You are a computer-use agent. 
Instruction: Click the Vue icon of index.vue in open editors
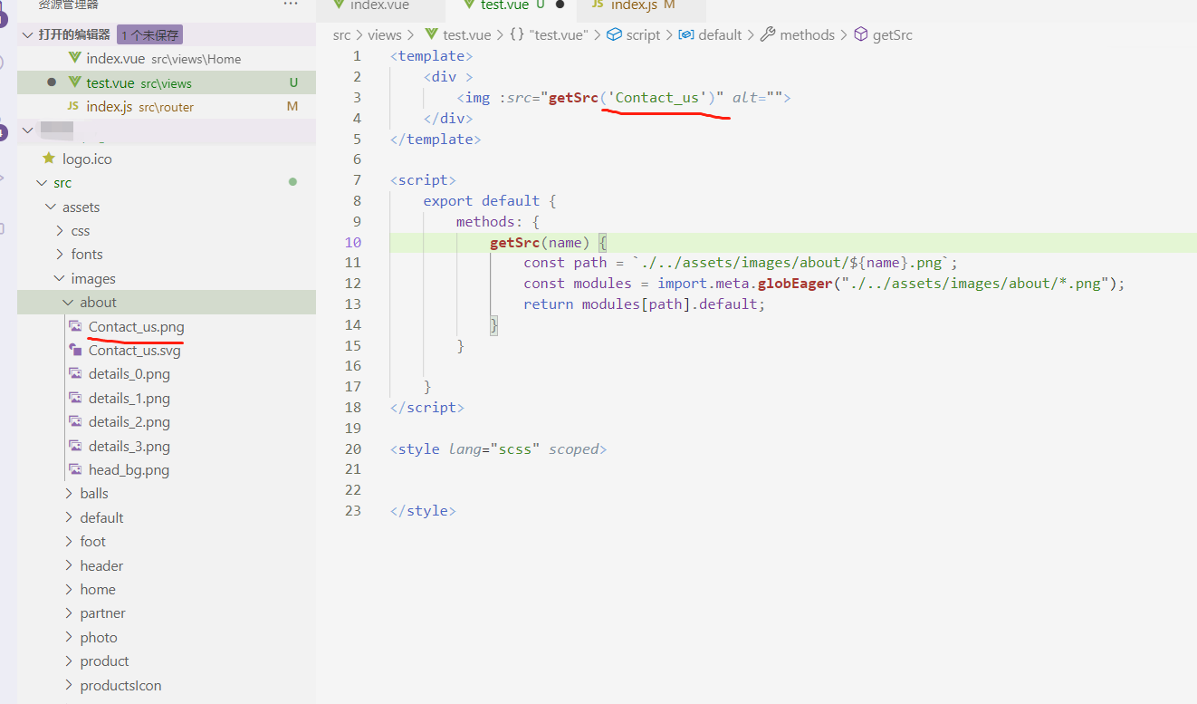pyautogui.click(x=75, y=58)
